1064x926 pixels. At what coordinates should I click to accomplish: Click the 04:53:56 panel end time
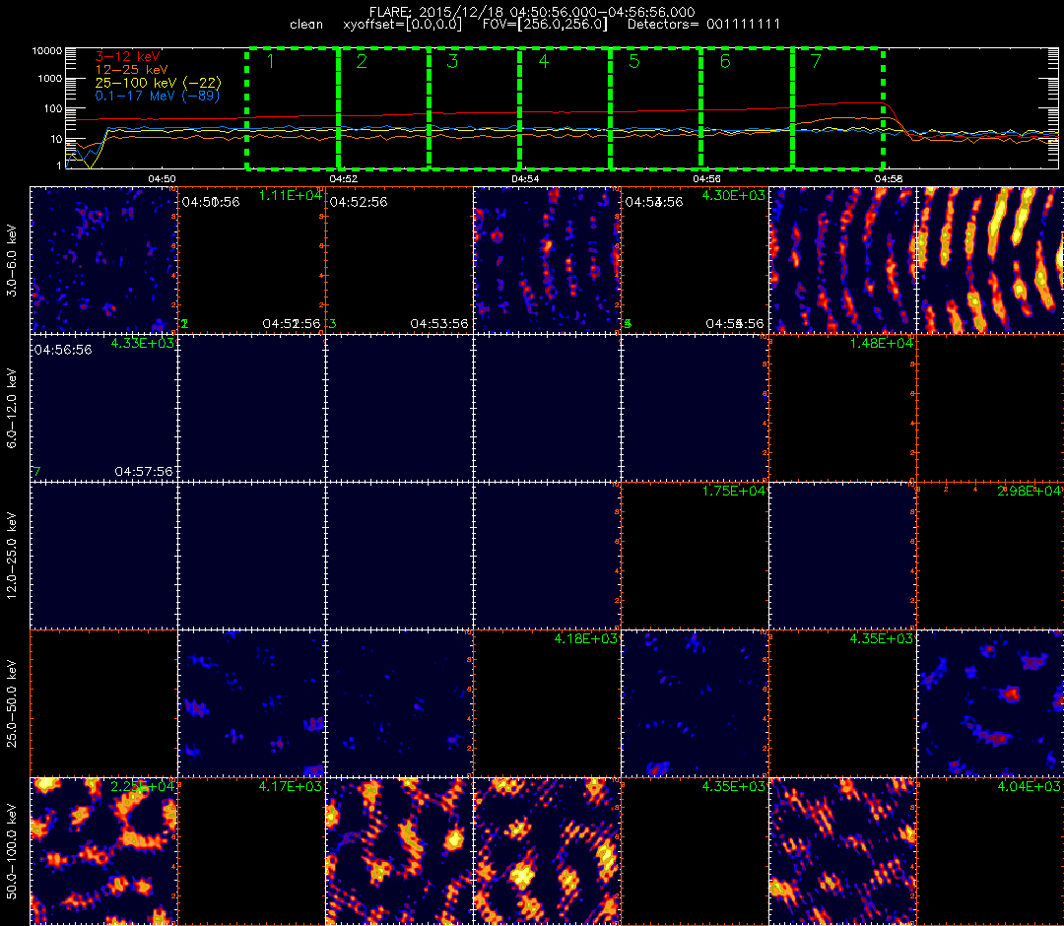coord(439,324)
